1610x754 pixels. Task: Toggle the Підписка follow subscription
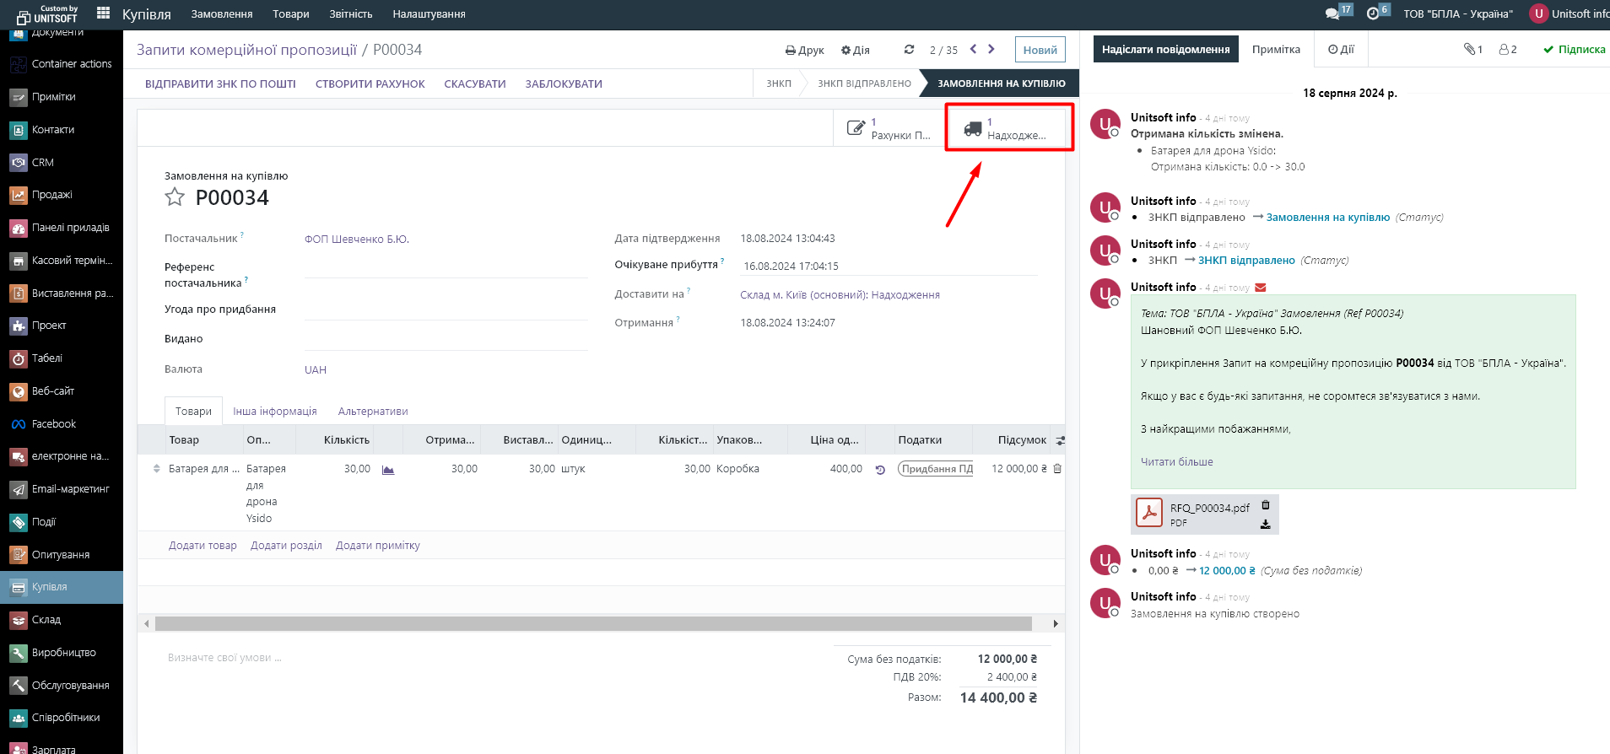click(1574, 50)
